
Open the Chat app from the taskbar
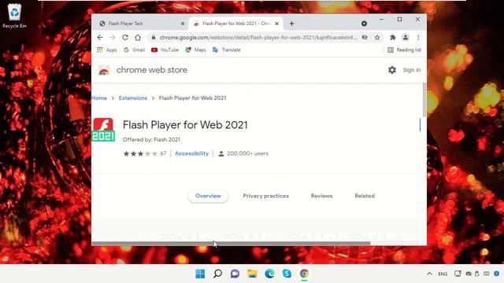point(235,274)
